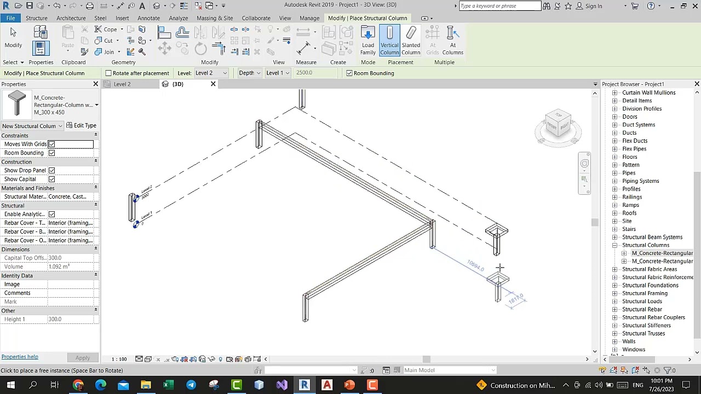
Task: Switch to the Structure ribbon tab
Action: click(x=36, y=18)
